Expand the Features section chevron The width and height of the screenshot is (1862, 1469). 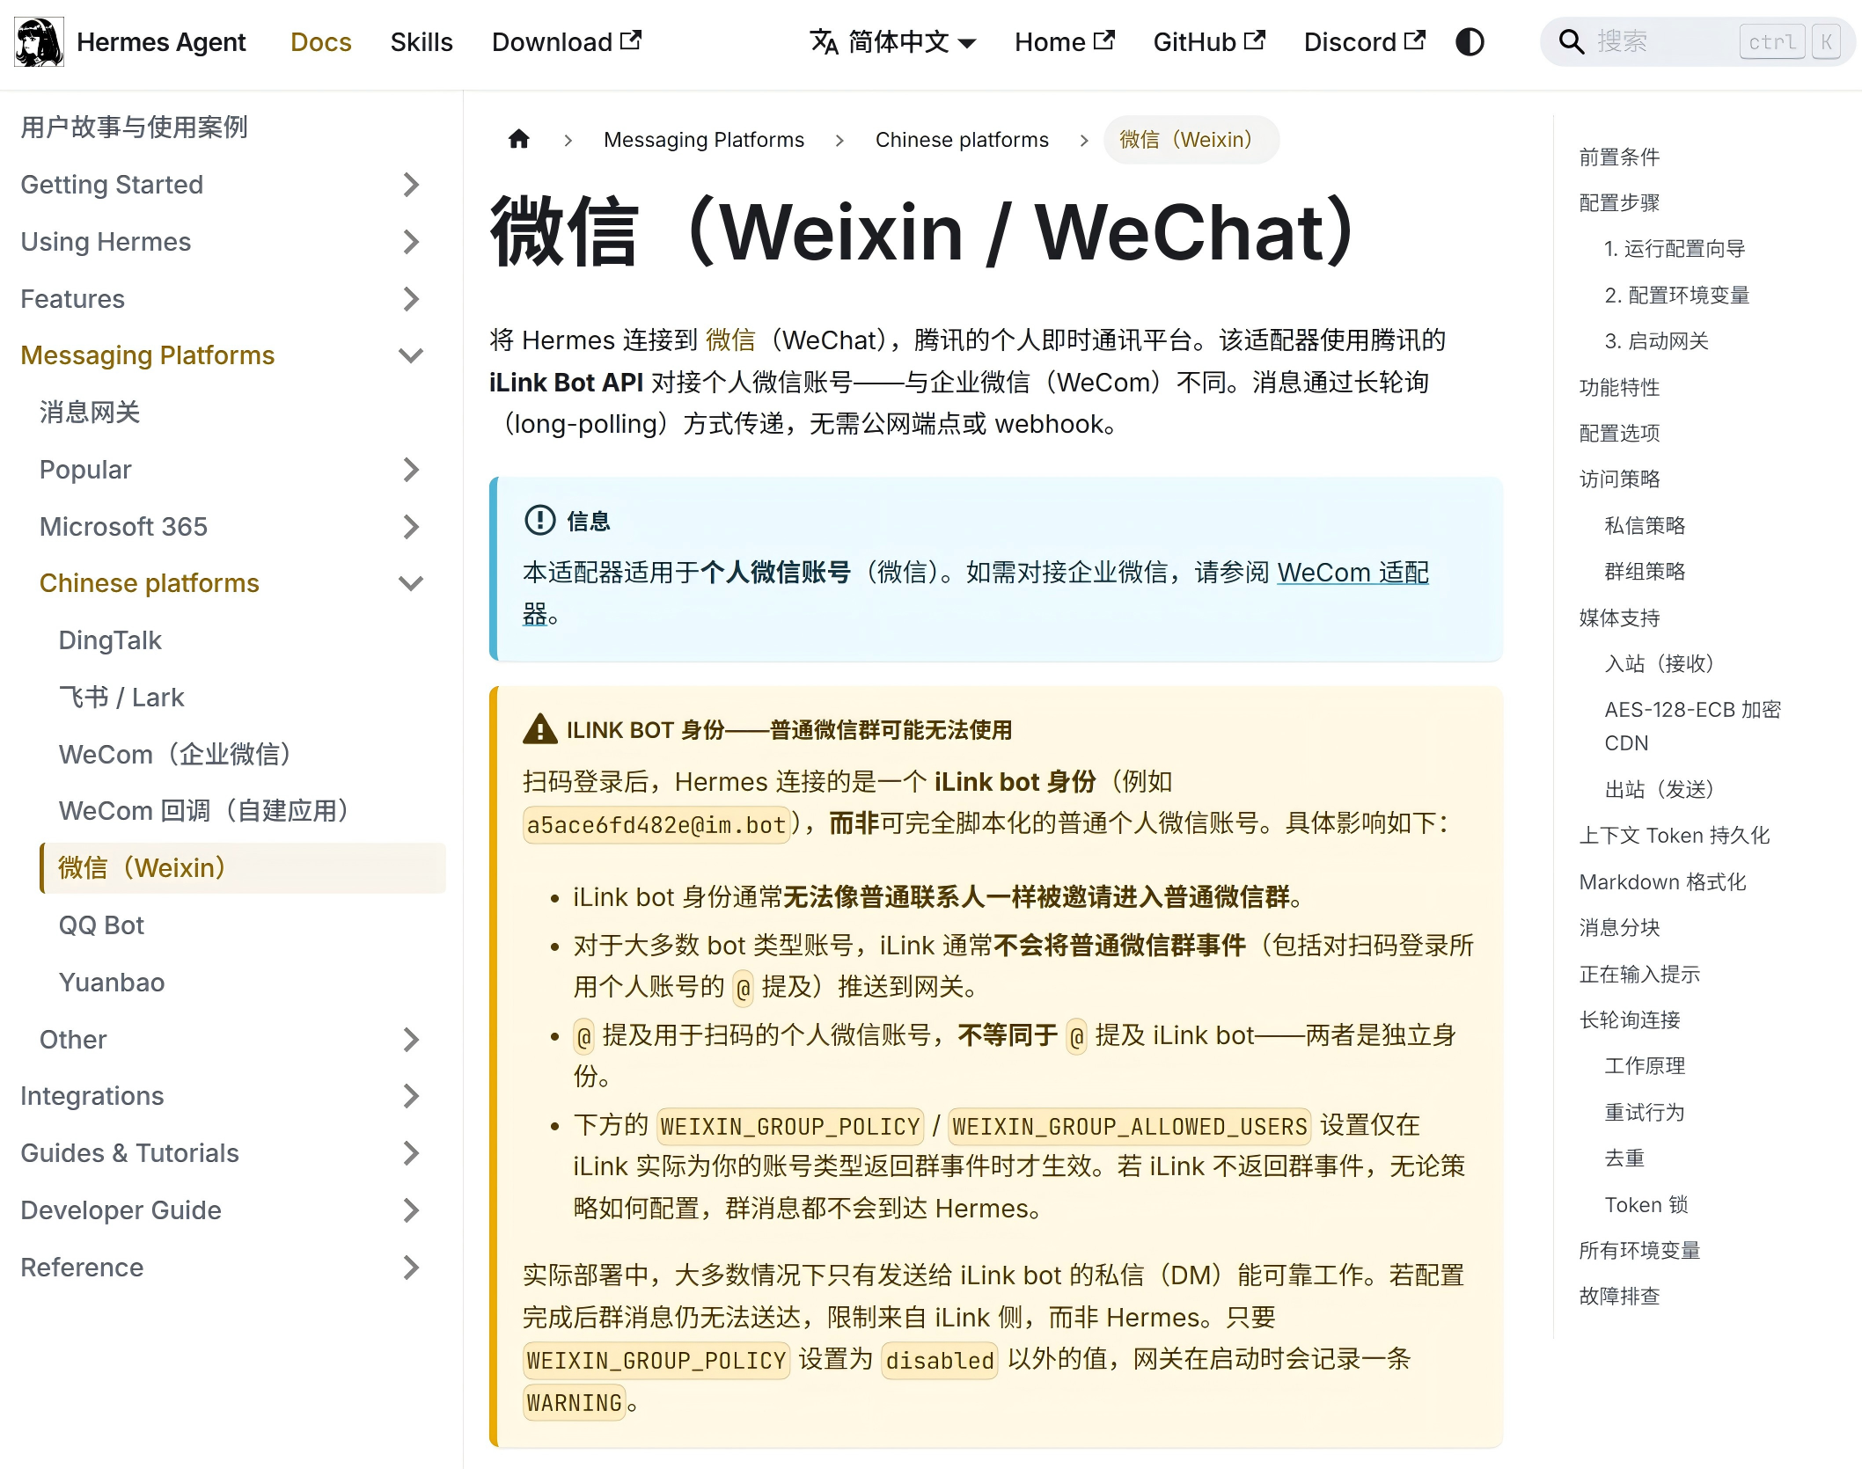click(411, 299)
